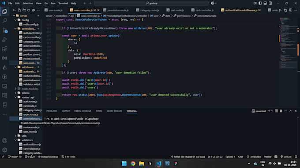Maximize the terminal panel size
300x168 pixels.
pyautogui.click(x=291, y=111)
